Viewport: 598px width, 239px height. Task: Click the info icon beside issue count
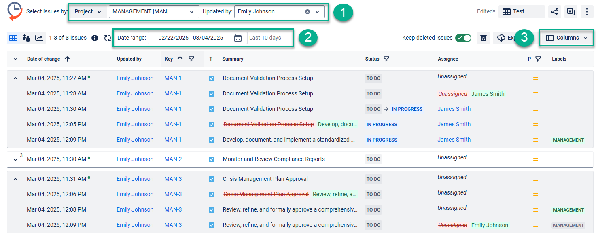[x=95, y=38]
